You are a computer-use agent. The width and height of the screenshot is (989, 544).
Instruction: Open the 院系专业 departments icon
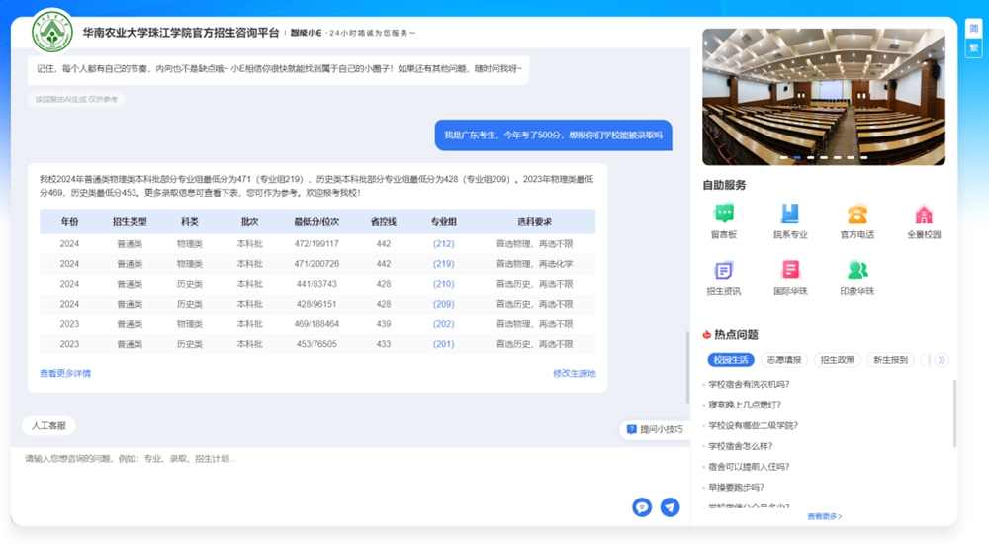coord(790,215)
